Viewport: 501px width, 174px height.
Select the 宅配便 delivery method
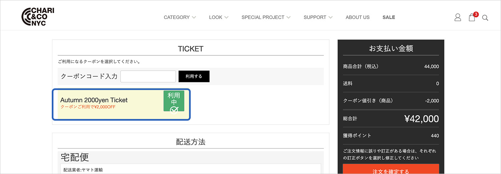[75, 157]
